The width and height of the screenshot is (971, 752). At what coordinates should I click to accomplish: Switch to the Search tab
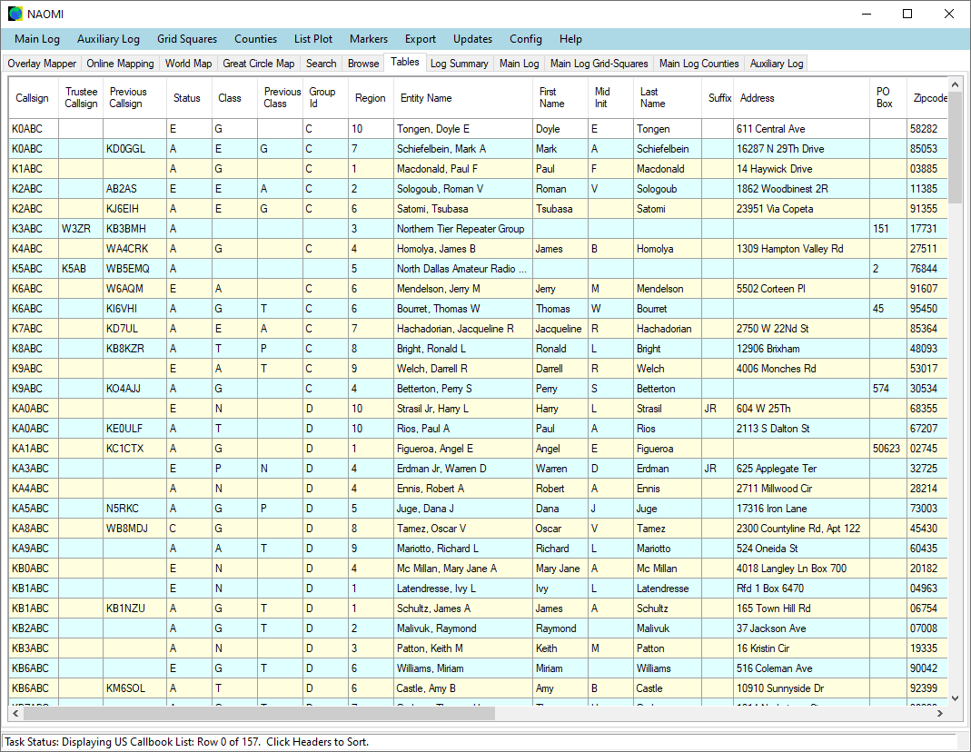point(321,64)
